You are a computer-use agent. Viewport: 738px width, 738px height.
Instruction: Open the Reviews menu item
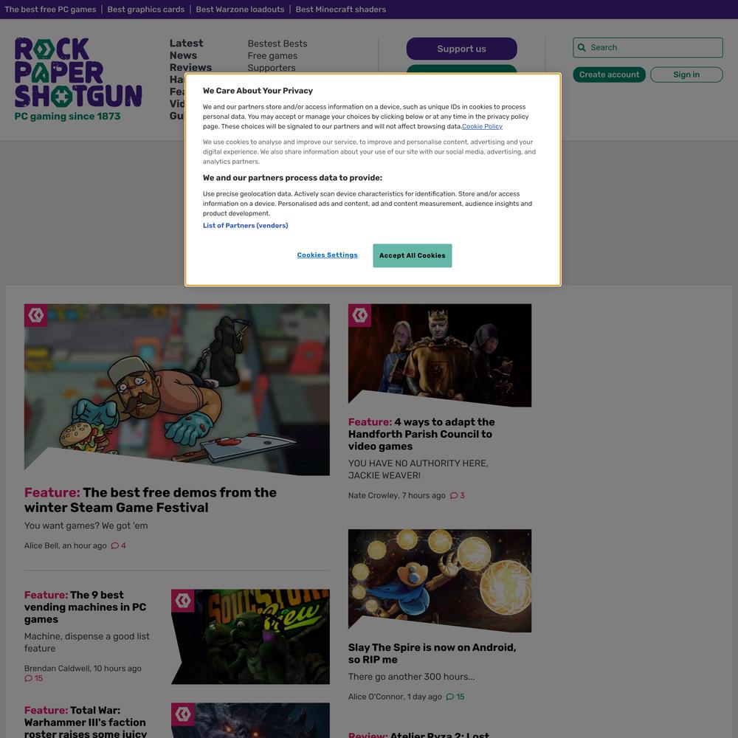(190, 68)
